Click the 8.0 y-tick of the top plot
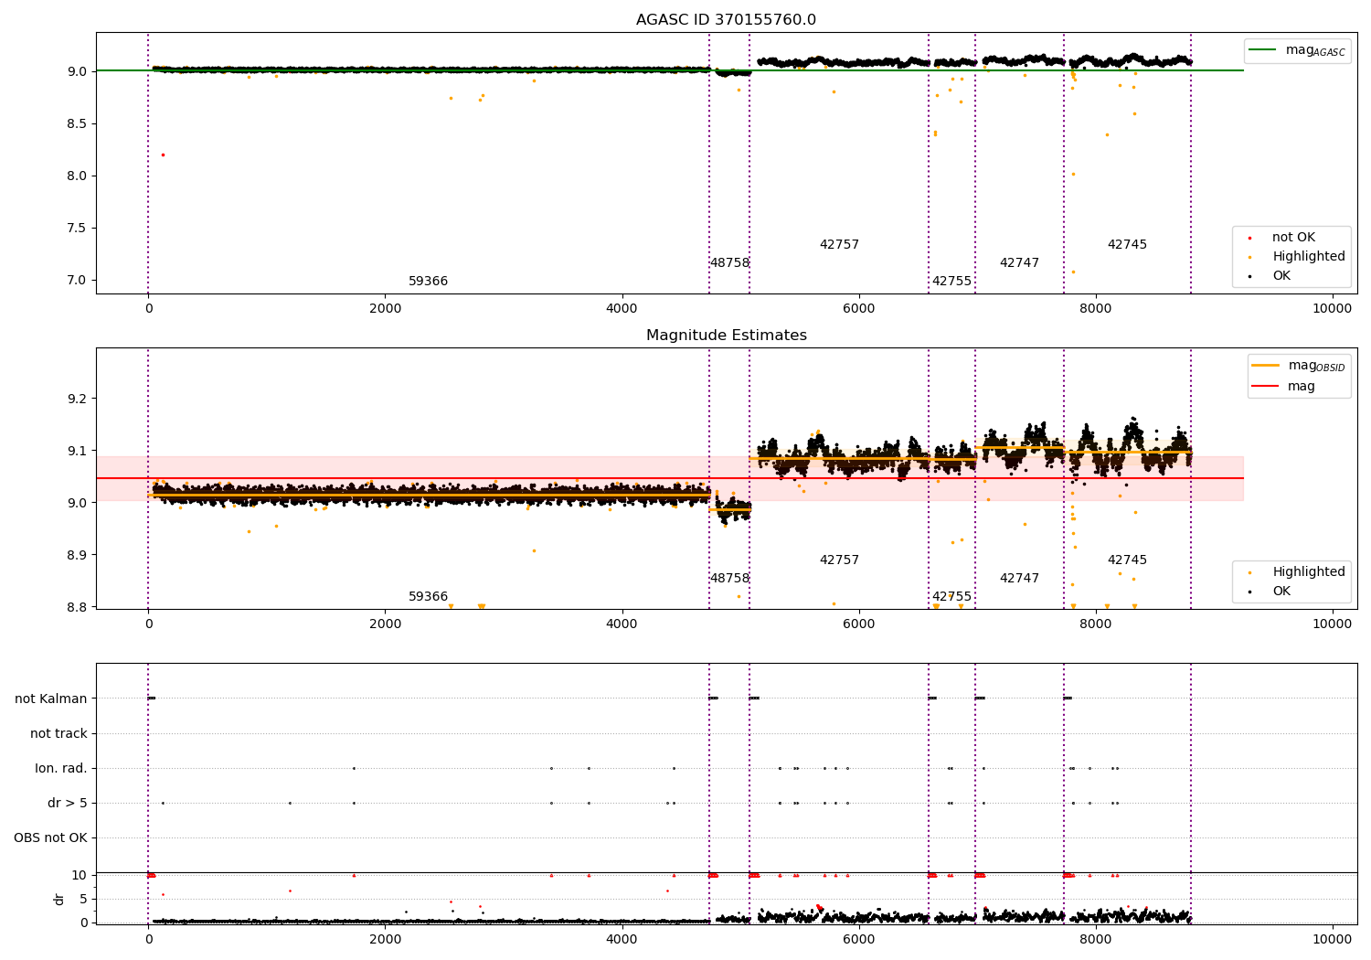The image size is (1371, 960). [x=78, y=176]
